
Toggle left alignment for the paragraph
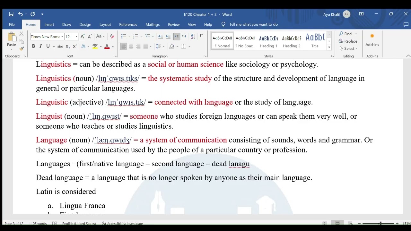(x=124, y=47)
